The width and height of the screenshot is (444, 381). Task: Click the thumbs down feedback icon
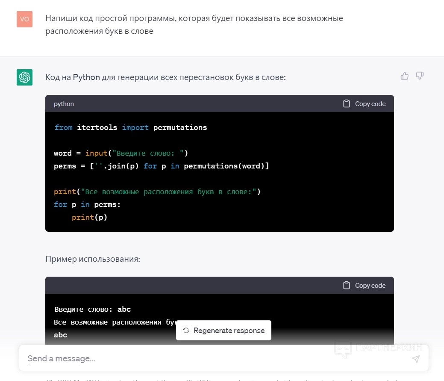(420, 76)
